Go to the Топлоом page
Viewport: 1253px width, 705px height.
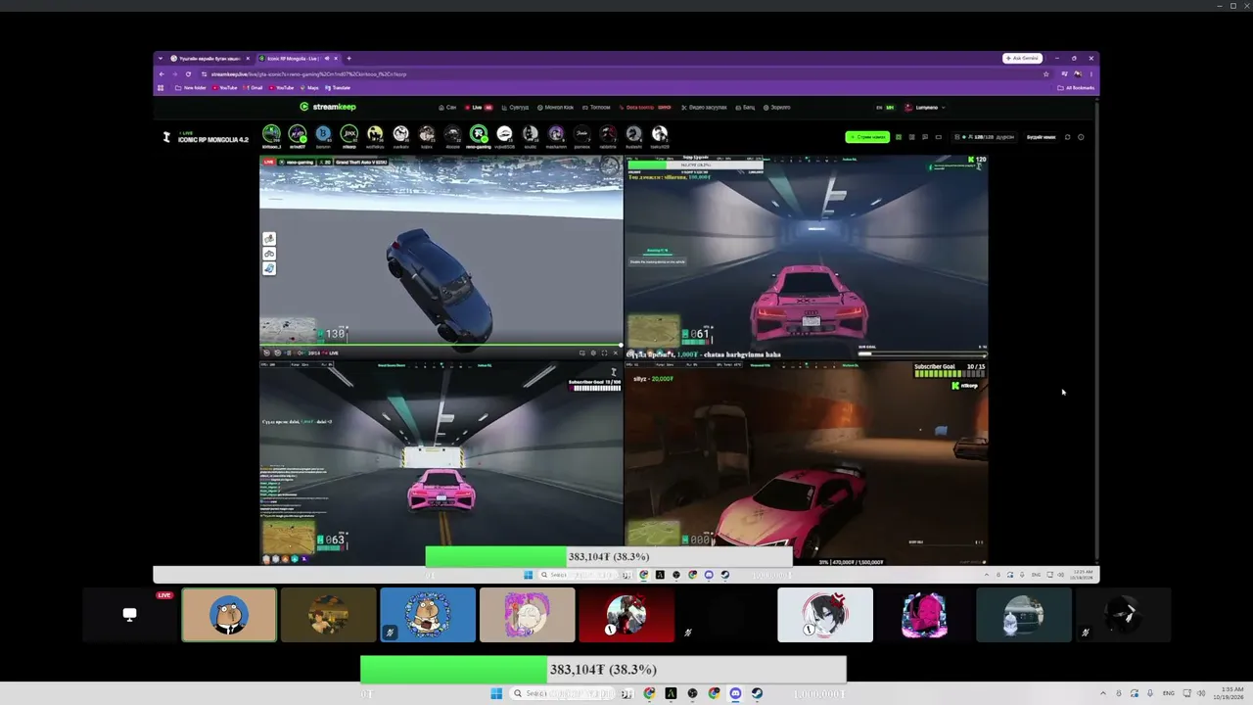[x=597, y=108]
